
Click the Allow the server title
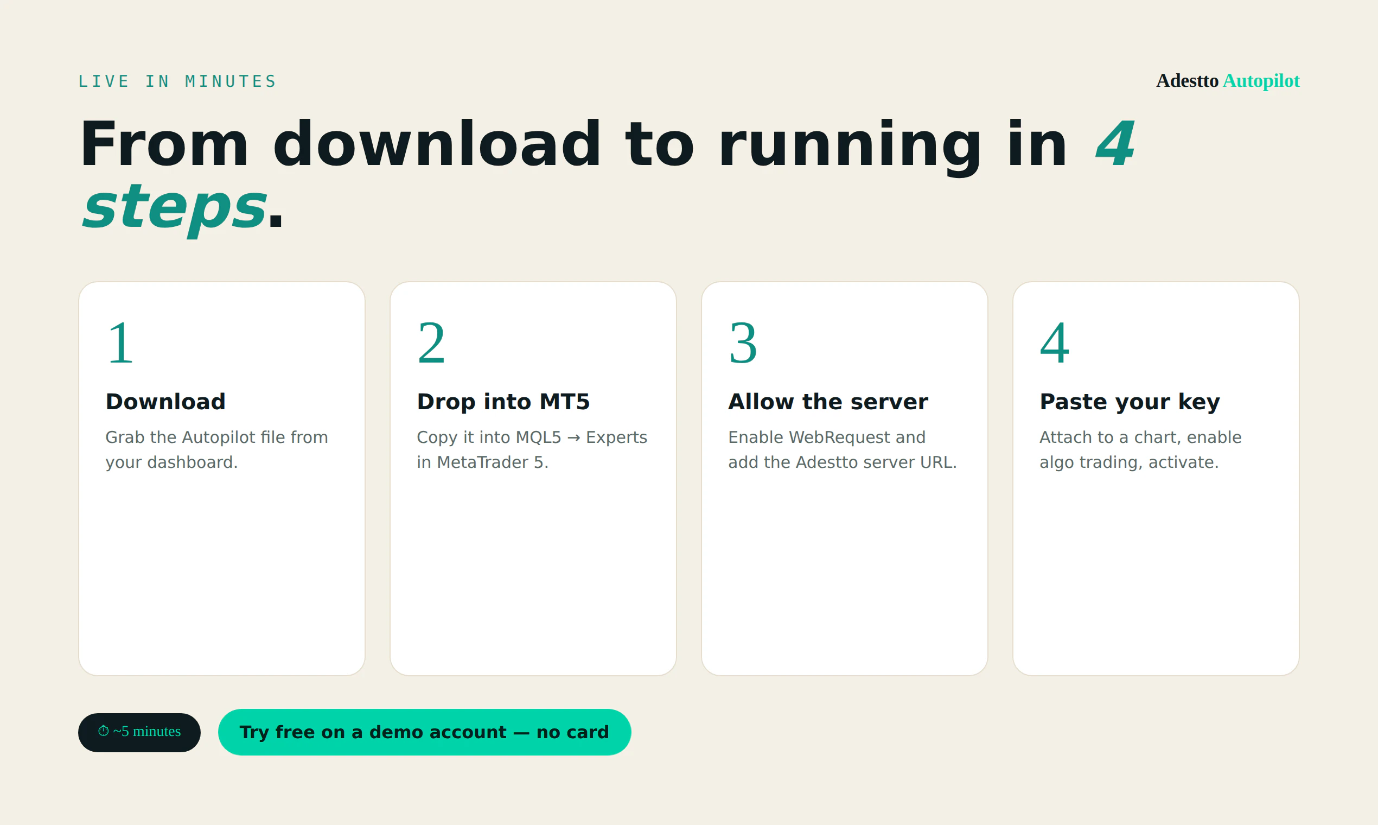pos(828,402)
